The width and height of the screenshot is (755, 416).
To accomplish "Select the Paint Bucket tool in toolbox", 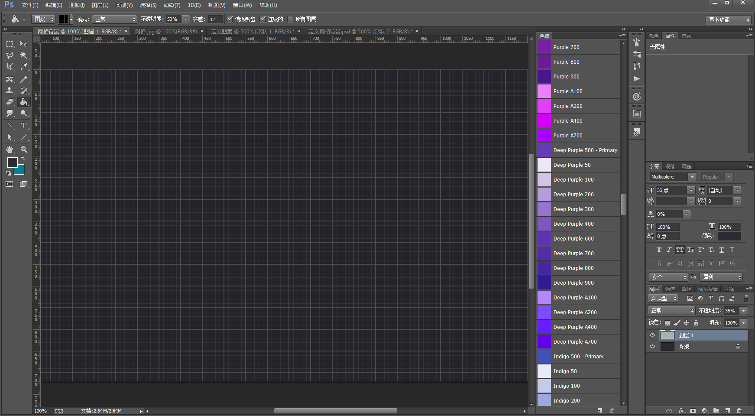I will [x=24, y=102].
